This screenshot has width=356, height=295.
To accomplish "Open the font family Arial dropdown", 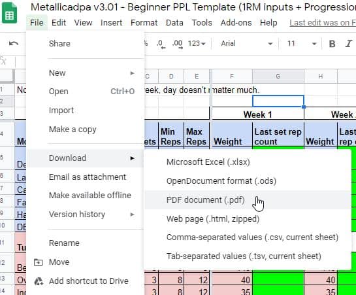I will 246,43.
